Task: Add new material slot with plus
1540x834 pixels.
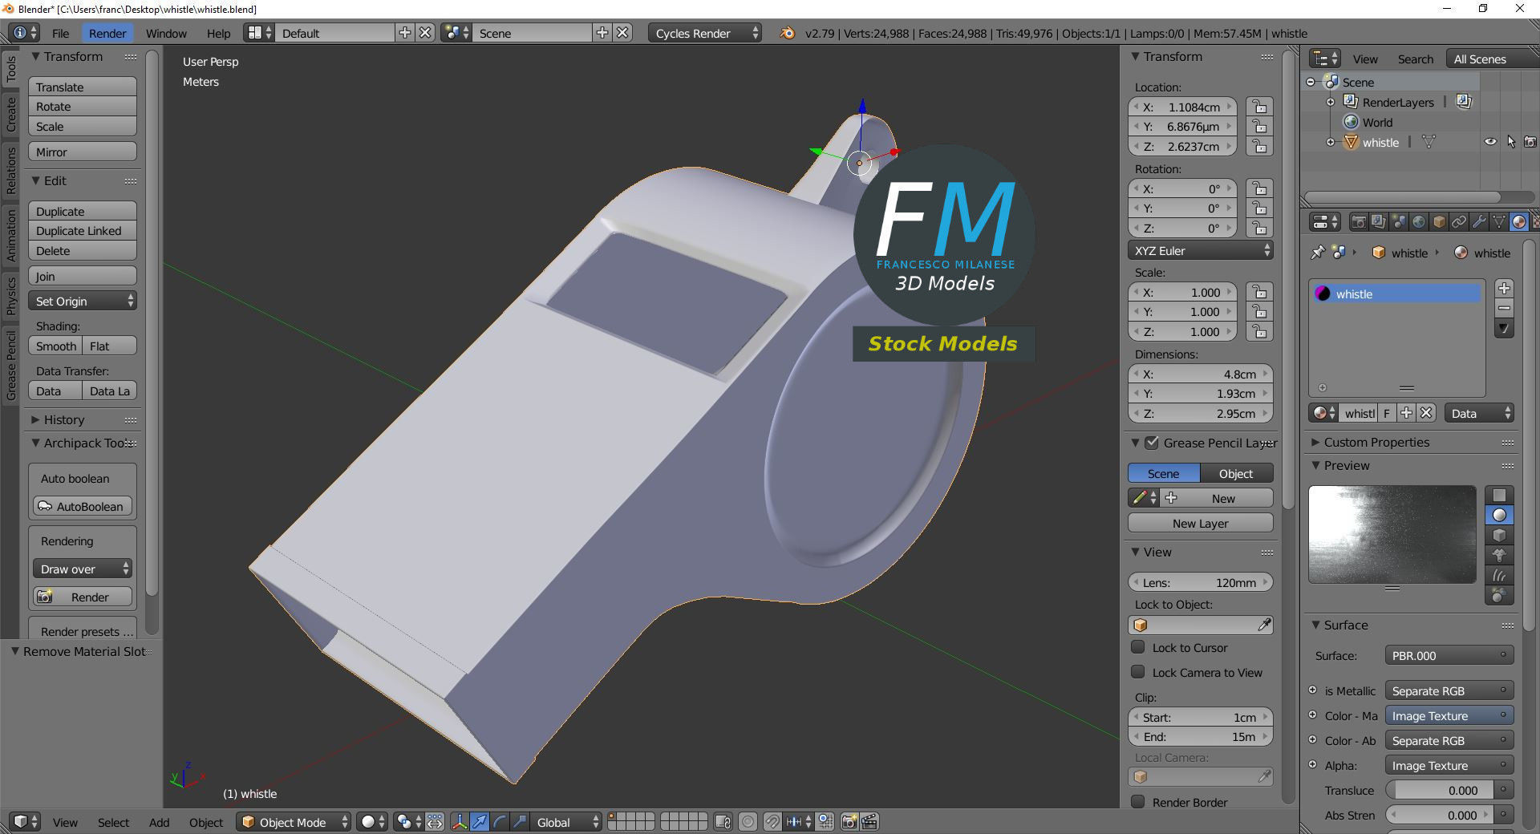Action: 1504,289
